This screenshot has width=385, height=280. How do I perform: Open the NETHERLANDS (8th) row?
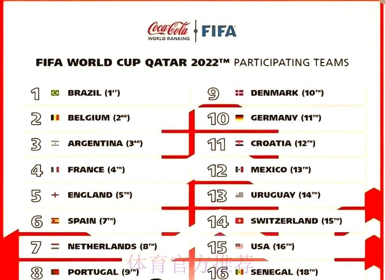point(112,246)
